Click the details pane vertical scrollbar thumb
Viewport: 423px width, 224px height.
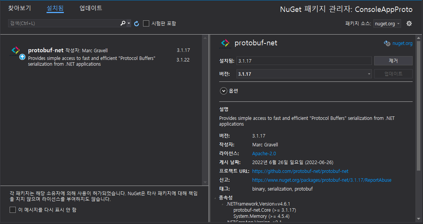point(418,106)
